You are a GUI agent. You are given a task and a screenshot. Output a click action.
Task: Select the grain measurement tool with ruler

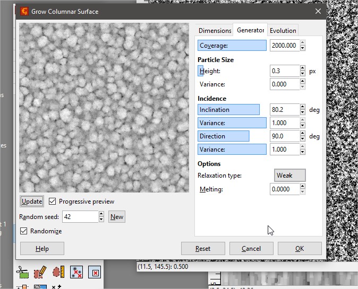tap(58, 273)
